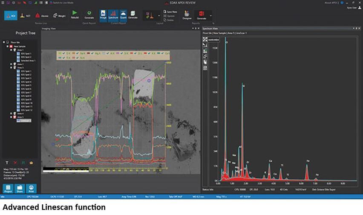
Task: Click the Si peak label in spectrum
Action: [x=244, y=86]
